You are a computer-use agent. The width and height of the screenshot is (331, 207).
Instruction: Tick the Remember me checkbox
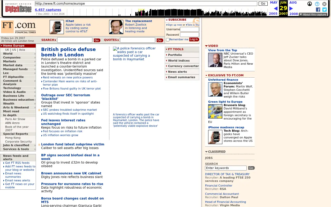168,40
